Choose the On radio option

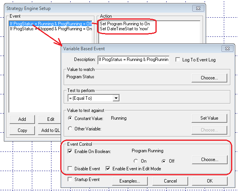(x=136, y=161)
